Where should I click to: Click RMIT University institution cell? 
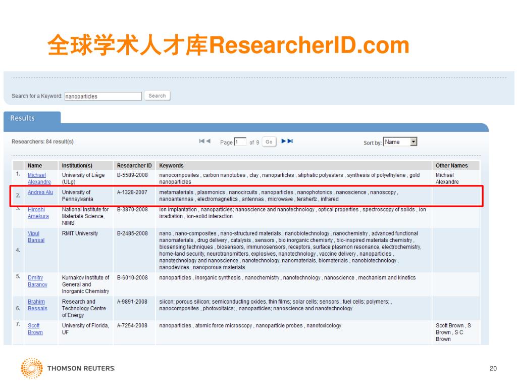point(80,233)
